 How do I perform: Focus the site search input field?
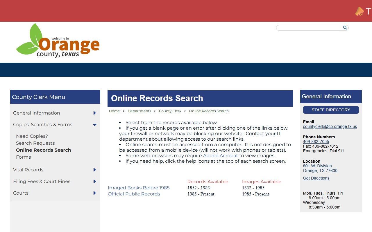point(310,28)
